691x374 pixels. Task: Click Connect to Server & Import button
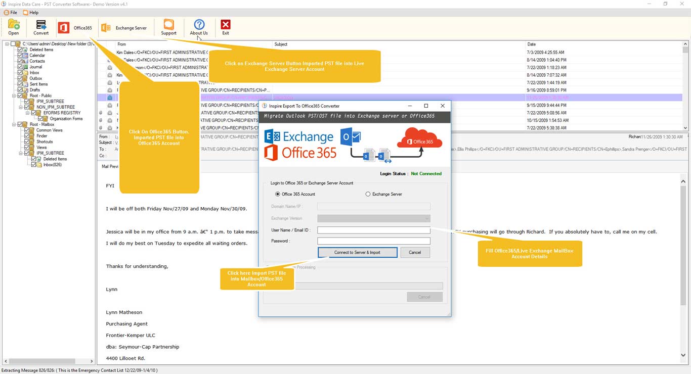coord(358,252)
